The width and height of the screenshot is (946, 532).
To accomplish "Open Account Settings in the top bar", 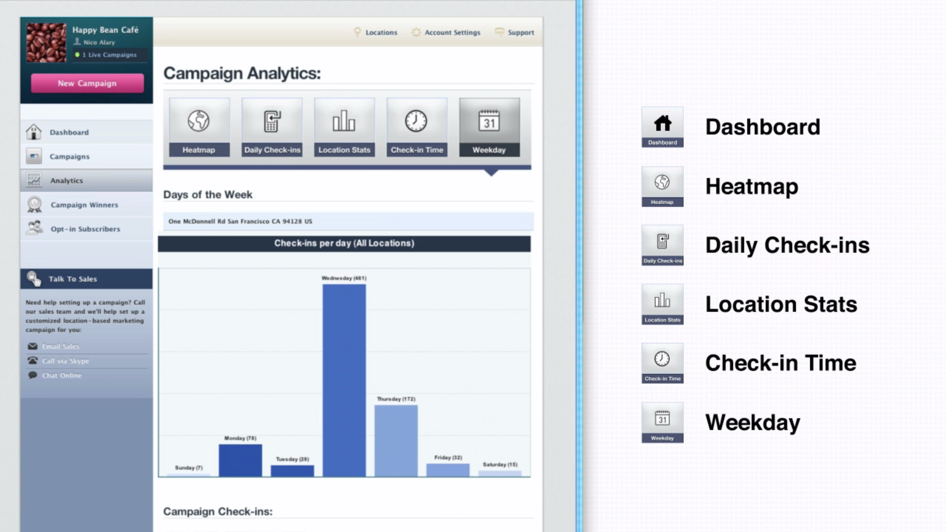I will point(452,33).
